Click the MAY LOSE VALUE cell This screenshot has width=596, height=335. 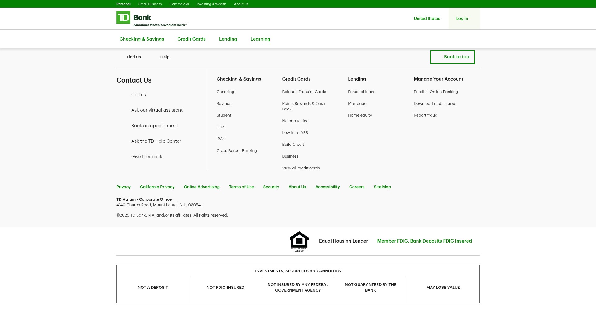click(443, 290)
